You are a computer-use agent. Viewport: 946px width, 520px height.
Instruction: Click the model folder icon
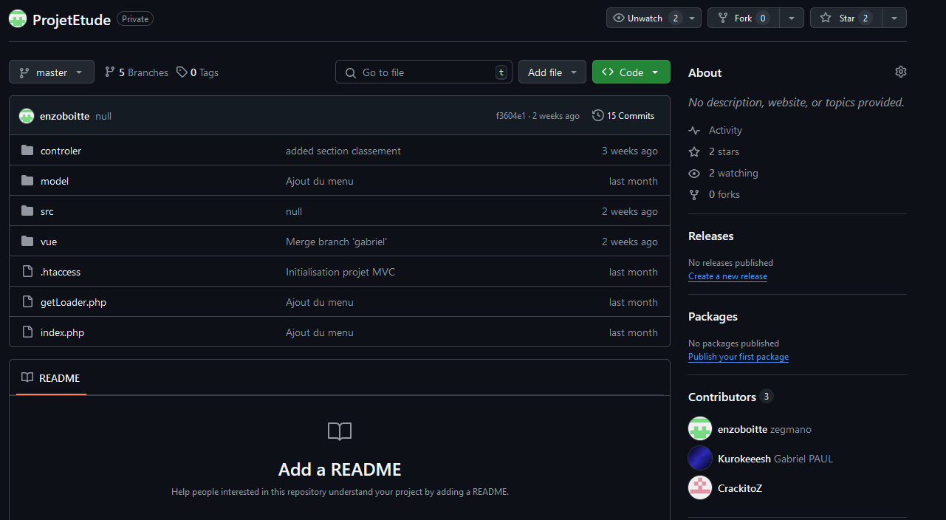tap(27, 181)
